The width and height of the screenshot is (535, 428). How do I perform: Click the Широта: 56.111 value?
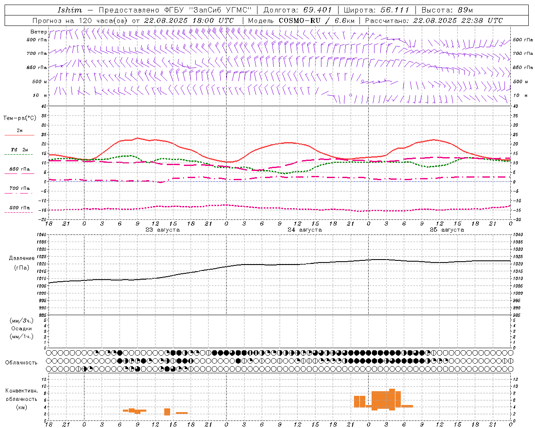tap(376, 10)
